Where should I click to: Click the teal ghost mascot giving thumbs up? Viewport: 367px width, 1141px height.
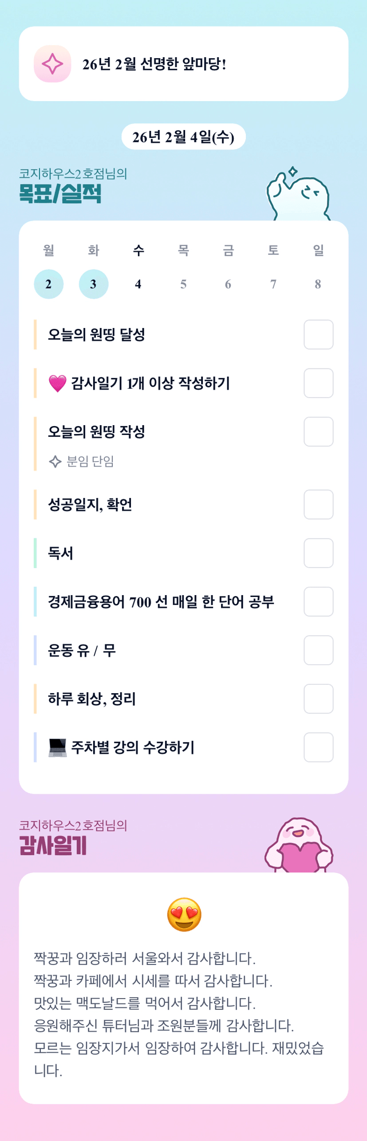coord(298,195)
